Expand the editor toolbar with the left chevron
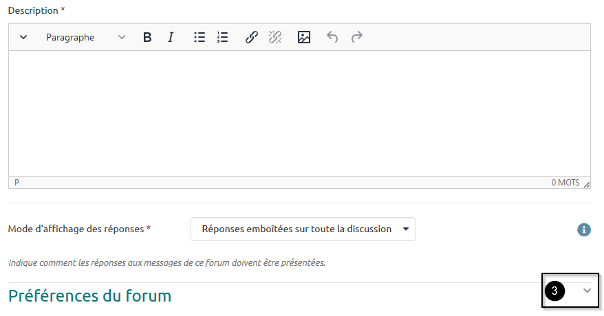 coord(23,37)
